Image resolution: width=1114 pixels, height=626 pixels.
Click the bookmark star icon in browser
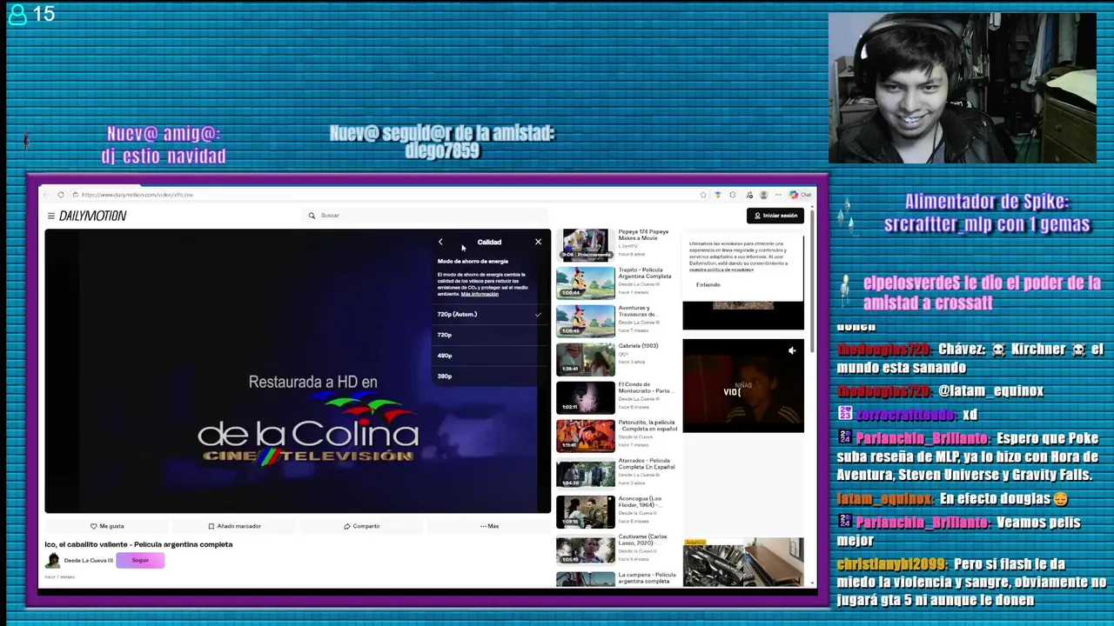point(703,195)
